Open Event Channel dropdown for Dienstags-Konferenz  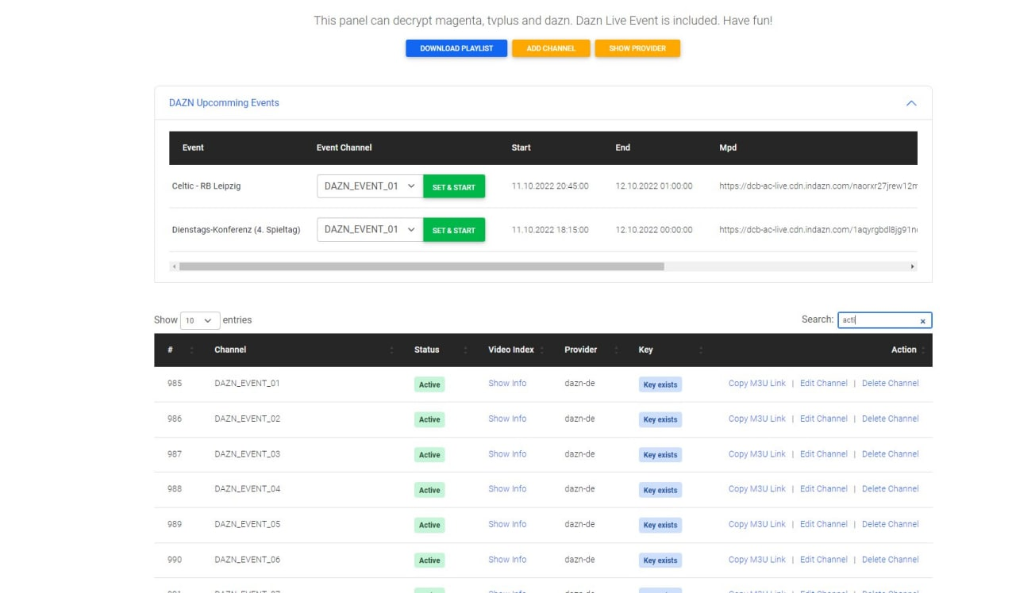(x=370, y=230)
